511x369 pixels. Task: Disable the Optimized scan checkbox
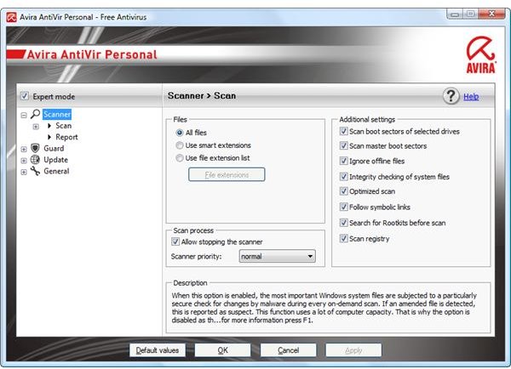pyautogui.click(x=343, y=191)
